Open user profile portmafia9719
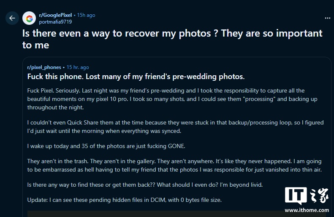Screen dimensions: 334x217 pyautogui.click(x=55, y=22)
